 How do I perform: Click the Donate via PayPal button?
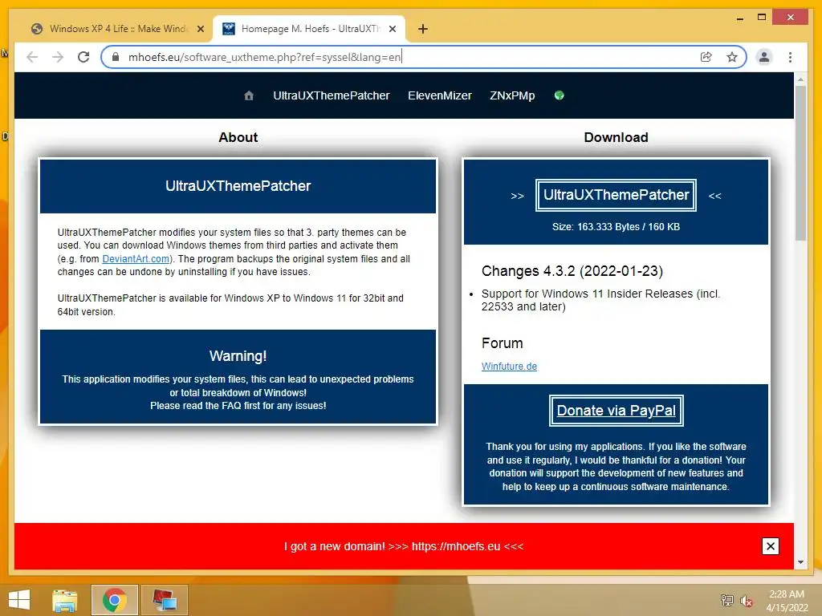(x=616, y=411)
